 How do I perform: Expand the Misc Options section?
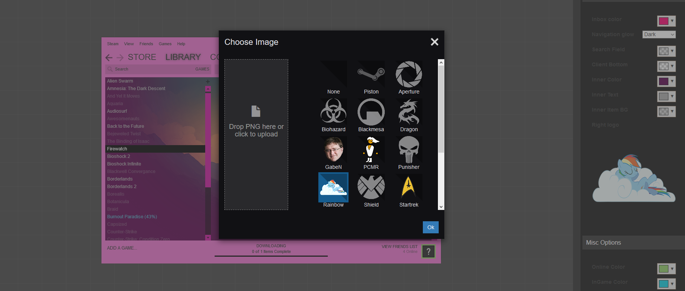[x=634, y=243]
